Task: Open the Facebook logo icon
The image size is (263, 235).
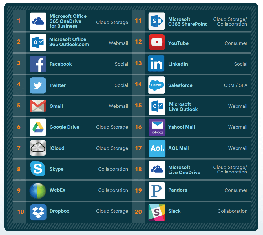Action: click(38, 64)
